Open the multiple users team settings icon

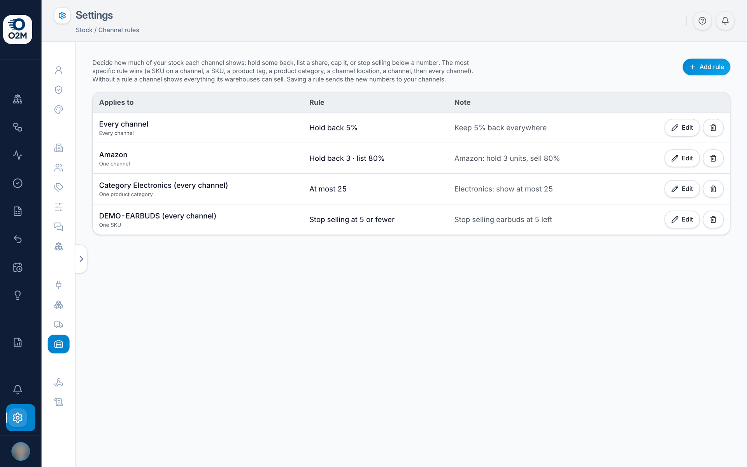point(59,168)
